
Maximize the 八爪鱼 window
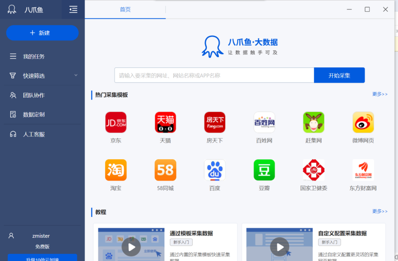(367, 9)
